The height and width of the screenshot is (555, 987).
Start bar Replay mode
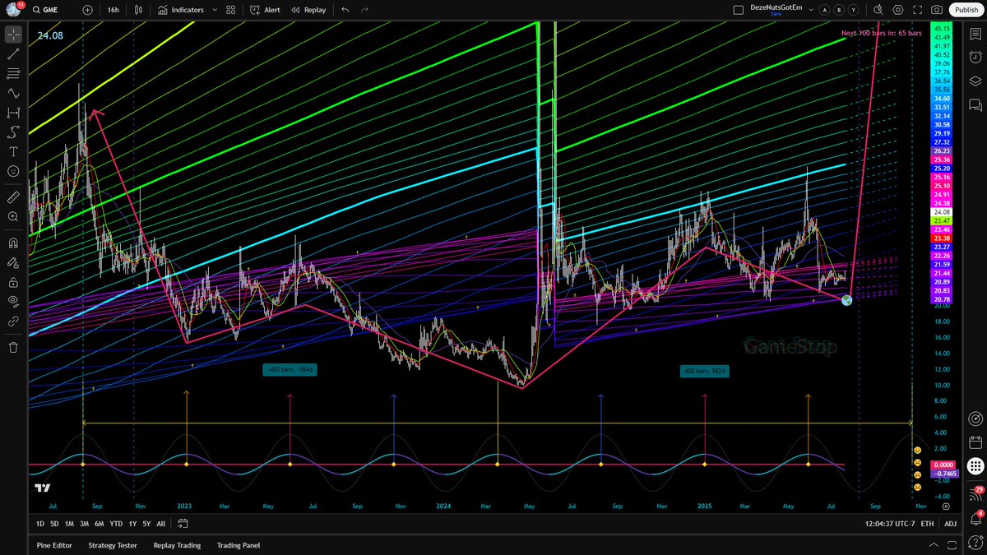click(308, 10)
